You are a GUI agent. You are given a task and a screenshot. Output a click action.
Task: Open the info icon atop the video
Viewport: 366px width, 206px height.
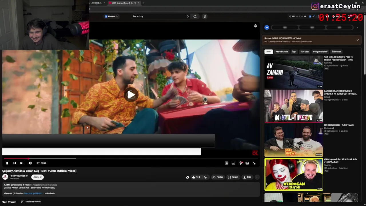(x=255, y=26)
